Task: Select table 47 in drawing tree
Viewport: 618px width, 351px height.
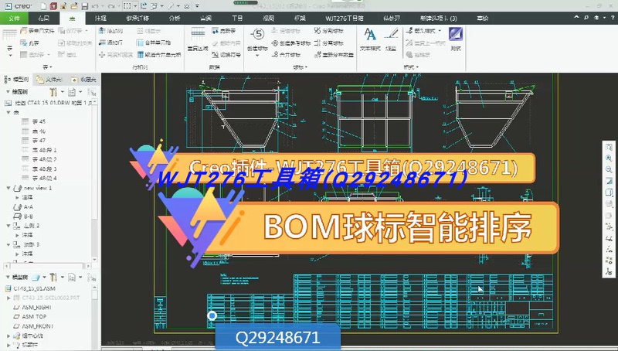Action: tap(33, 141)
